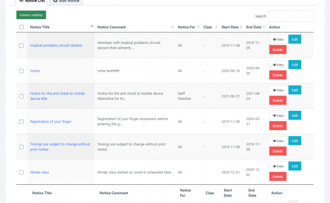Open the 'notice' title link
Screen dimensions: 330x203
(35, 71)
